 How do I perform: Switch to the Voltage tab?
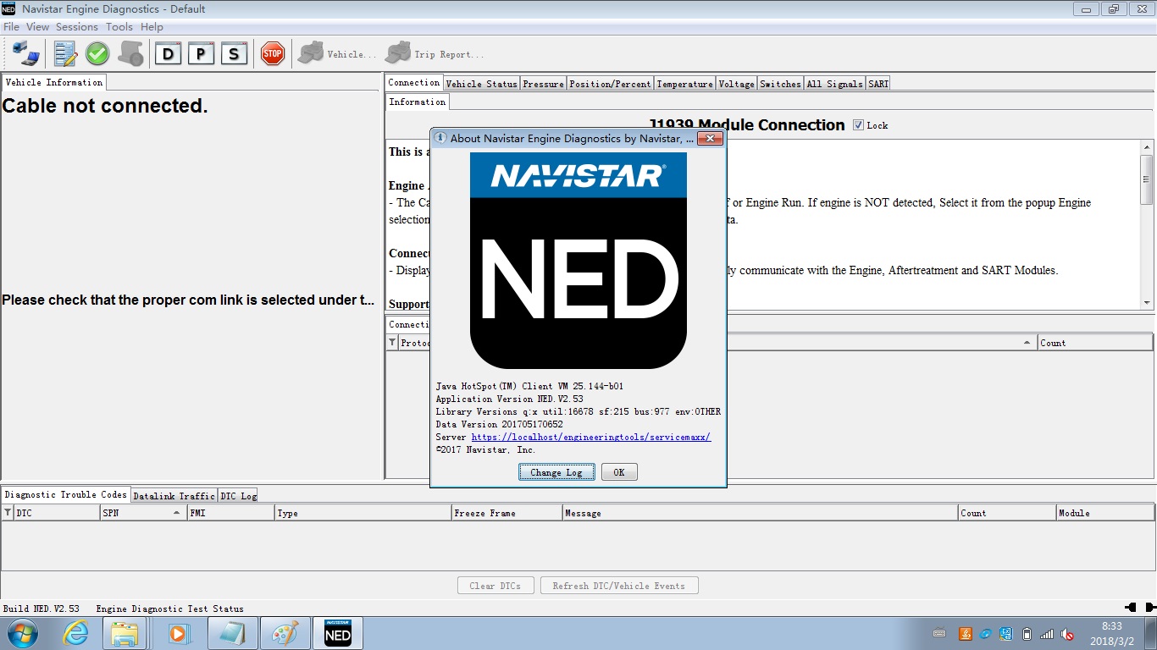coord(736,84)
